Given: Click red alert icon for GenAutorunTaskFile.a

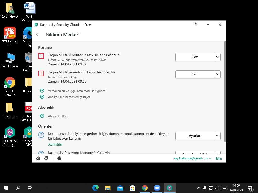Looking at the screenshot, I should 41,56.
